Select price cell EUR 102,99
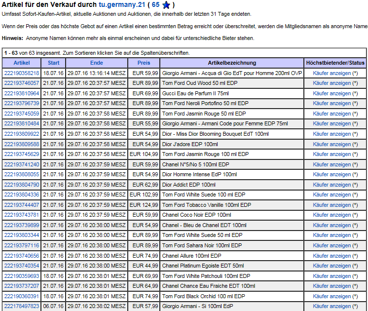Screen dimensions: 368x311 coord(144,194)
